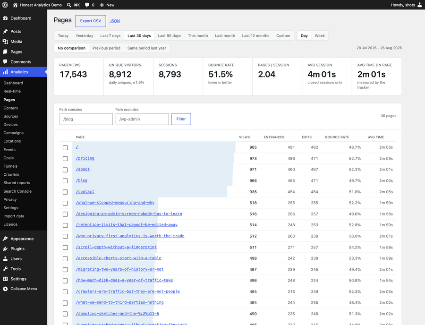Click the Analytics bar chart icon
This screenshot has height=325, width=425.
click(x=5, y=72)
